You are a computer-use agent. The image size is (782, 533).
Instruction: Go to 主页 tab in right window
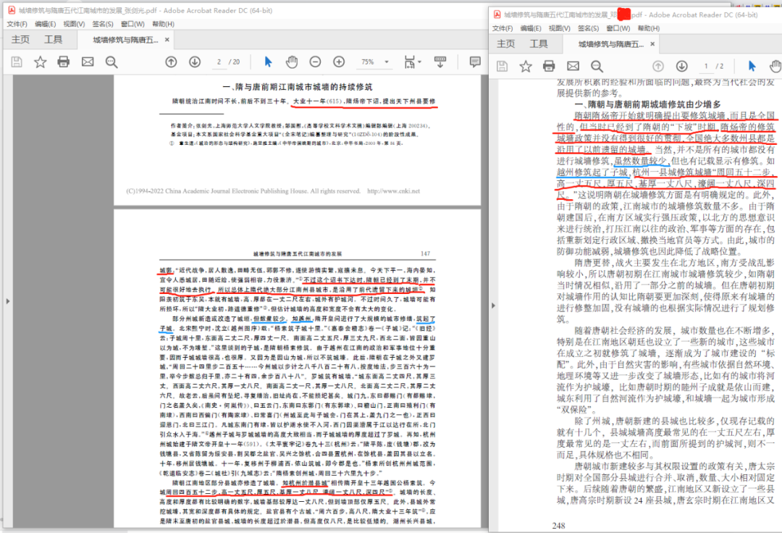click(x=507, y=44)
